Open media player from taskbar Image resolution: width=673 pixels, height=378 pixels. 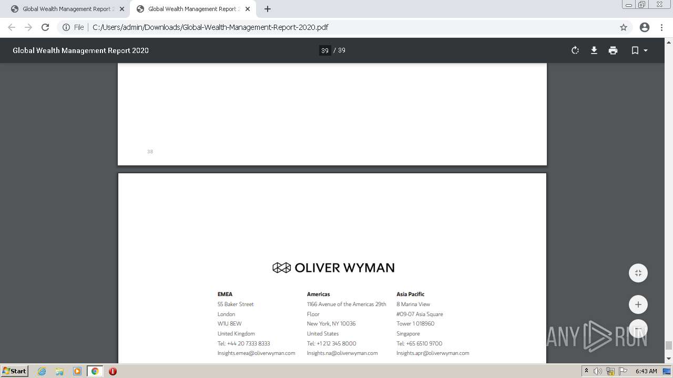point(77,371)
